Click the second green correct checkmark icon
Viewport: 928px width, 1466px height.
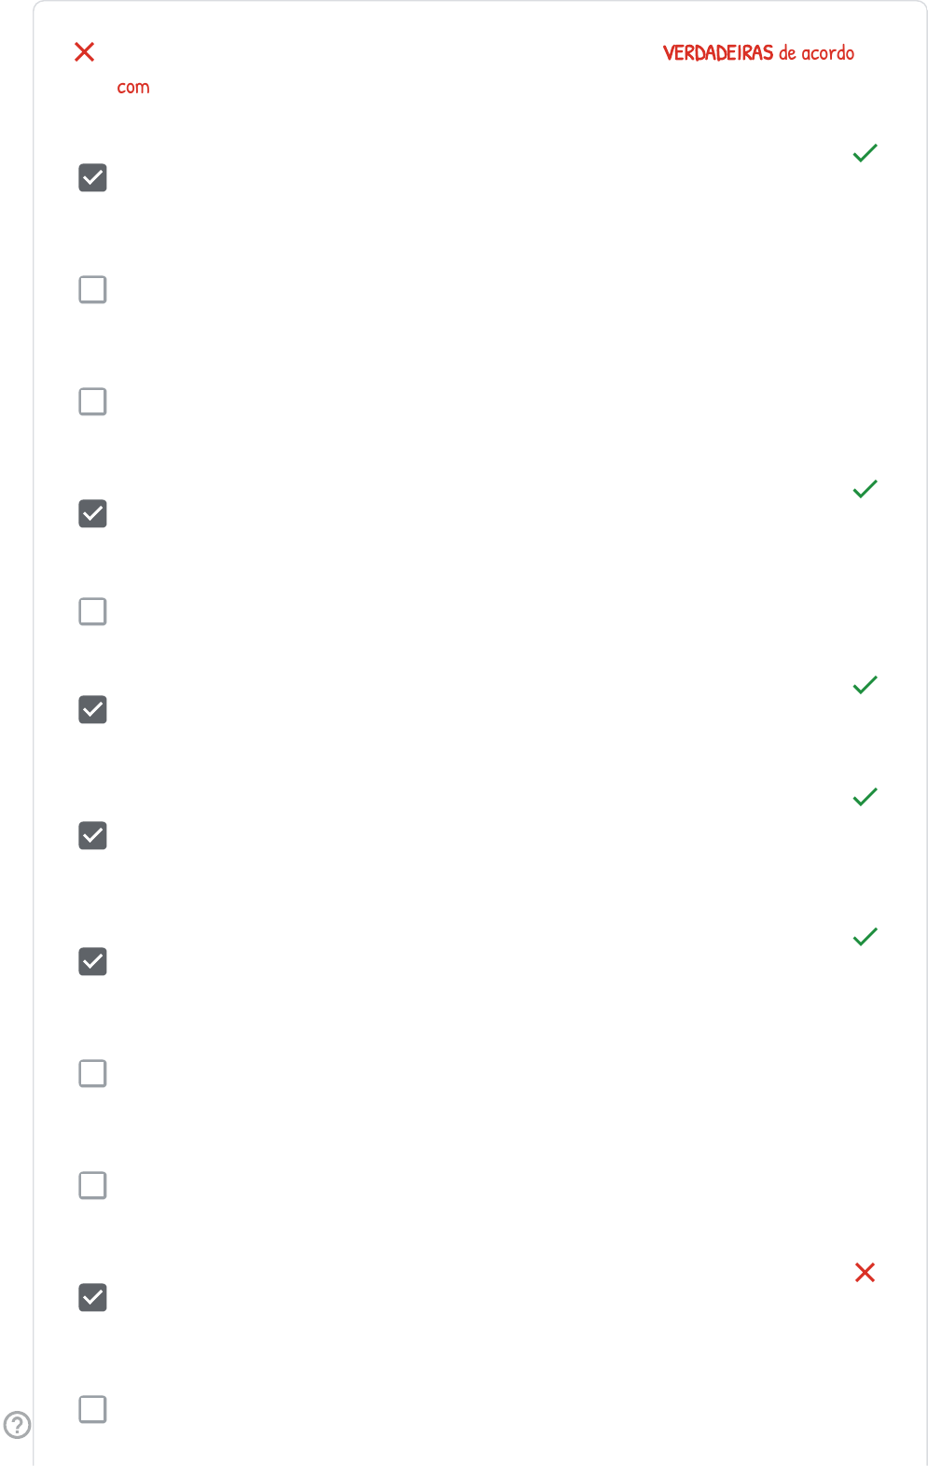(x=865, y=489)
